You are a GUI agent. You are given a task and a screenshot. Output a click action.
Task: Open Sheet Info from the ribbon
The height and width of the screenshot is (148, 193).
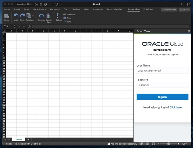click(x=69, y=14)
